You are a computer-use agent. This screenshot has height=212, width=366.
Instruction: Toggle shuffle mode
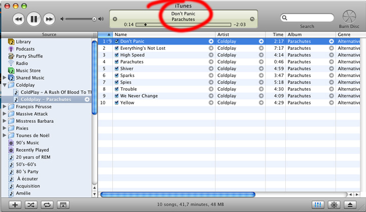[x=31, y=205]
